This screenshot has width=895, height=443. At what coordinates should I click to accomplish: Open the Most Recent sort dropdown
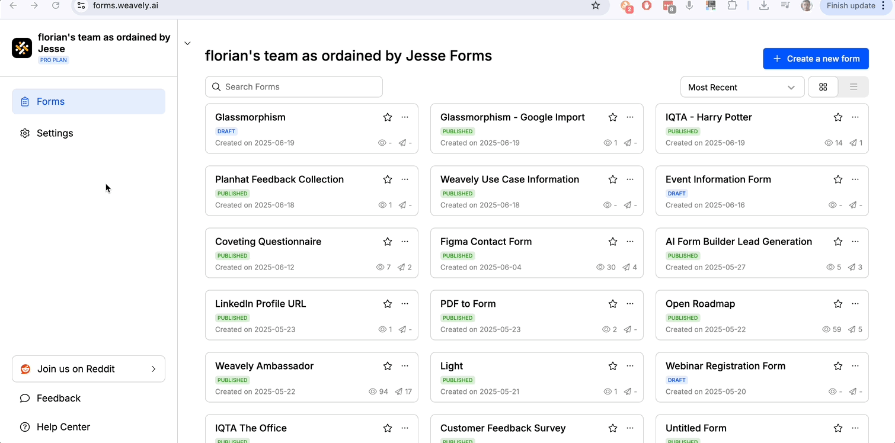[x=742, y=87]
